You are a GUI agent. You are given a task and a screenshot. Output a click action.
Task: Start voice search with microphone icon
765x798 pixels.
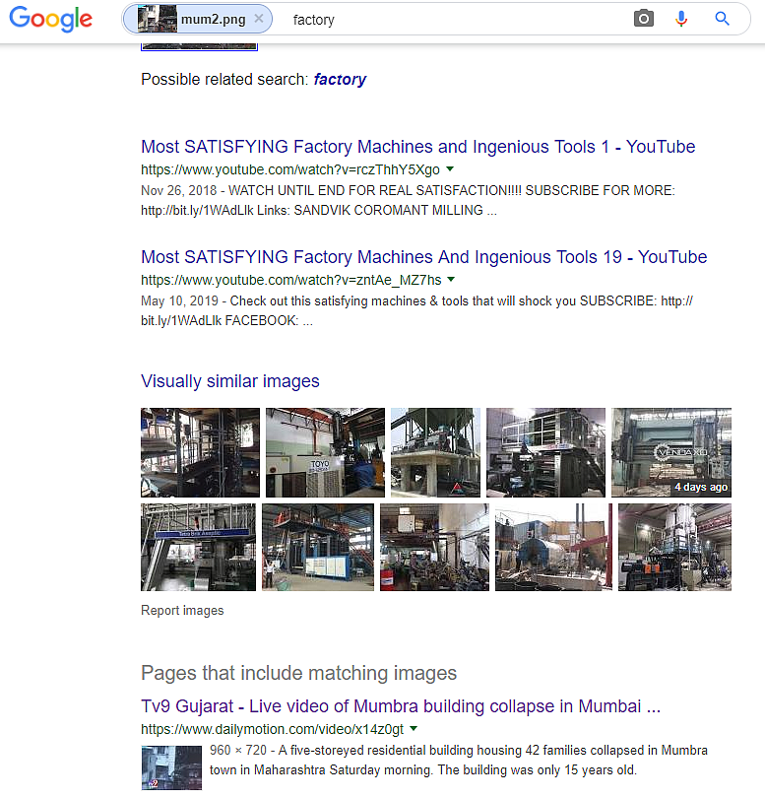(681, 19)
